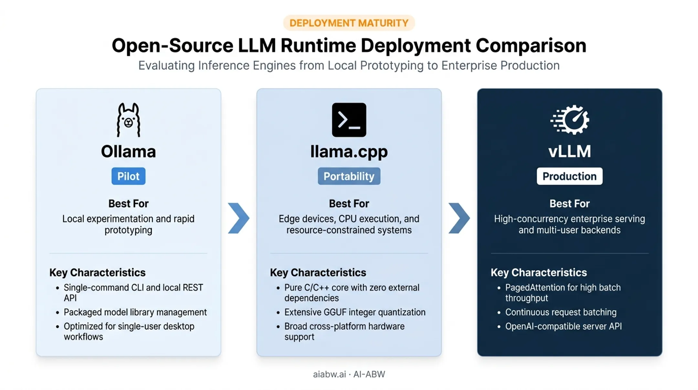Click the llama.cpp terminal prompt icon
Screen dimensions: 698x390
349,120
